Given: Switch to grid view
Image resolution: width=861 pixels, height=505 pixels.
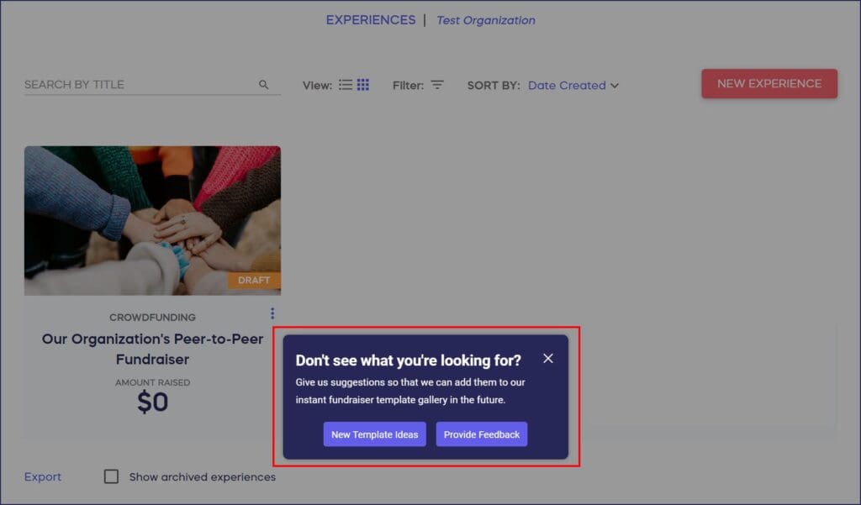Looking at the screenshot, I should tap(363, 85).
